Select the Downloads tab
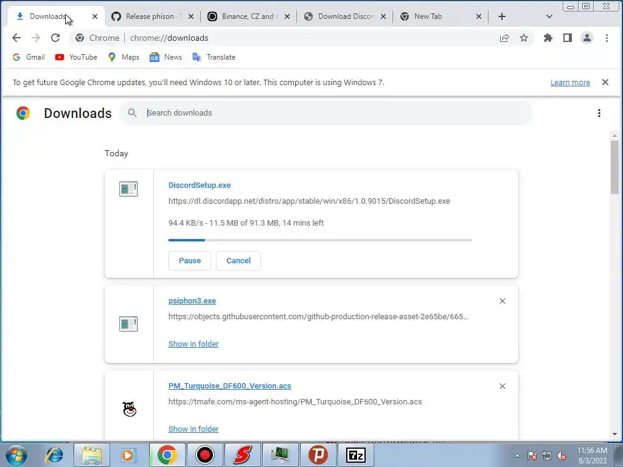 pos(57,16)
